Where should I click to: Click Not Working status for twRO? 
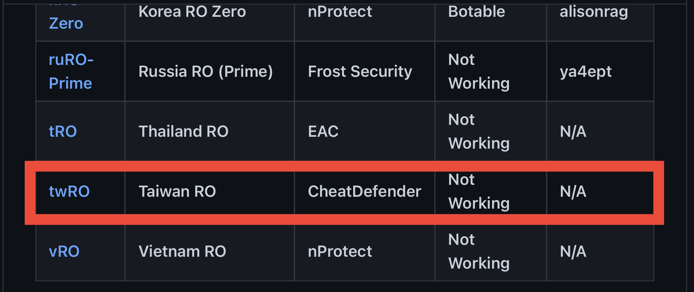pyautogui.click(x=479, y=191)
